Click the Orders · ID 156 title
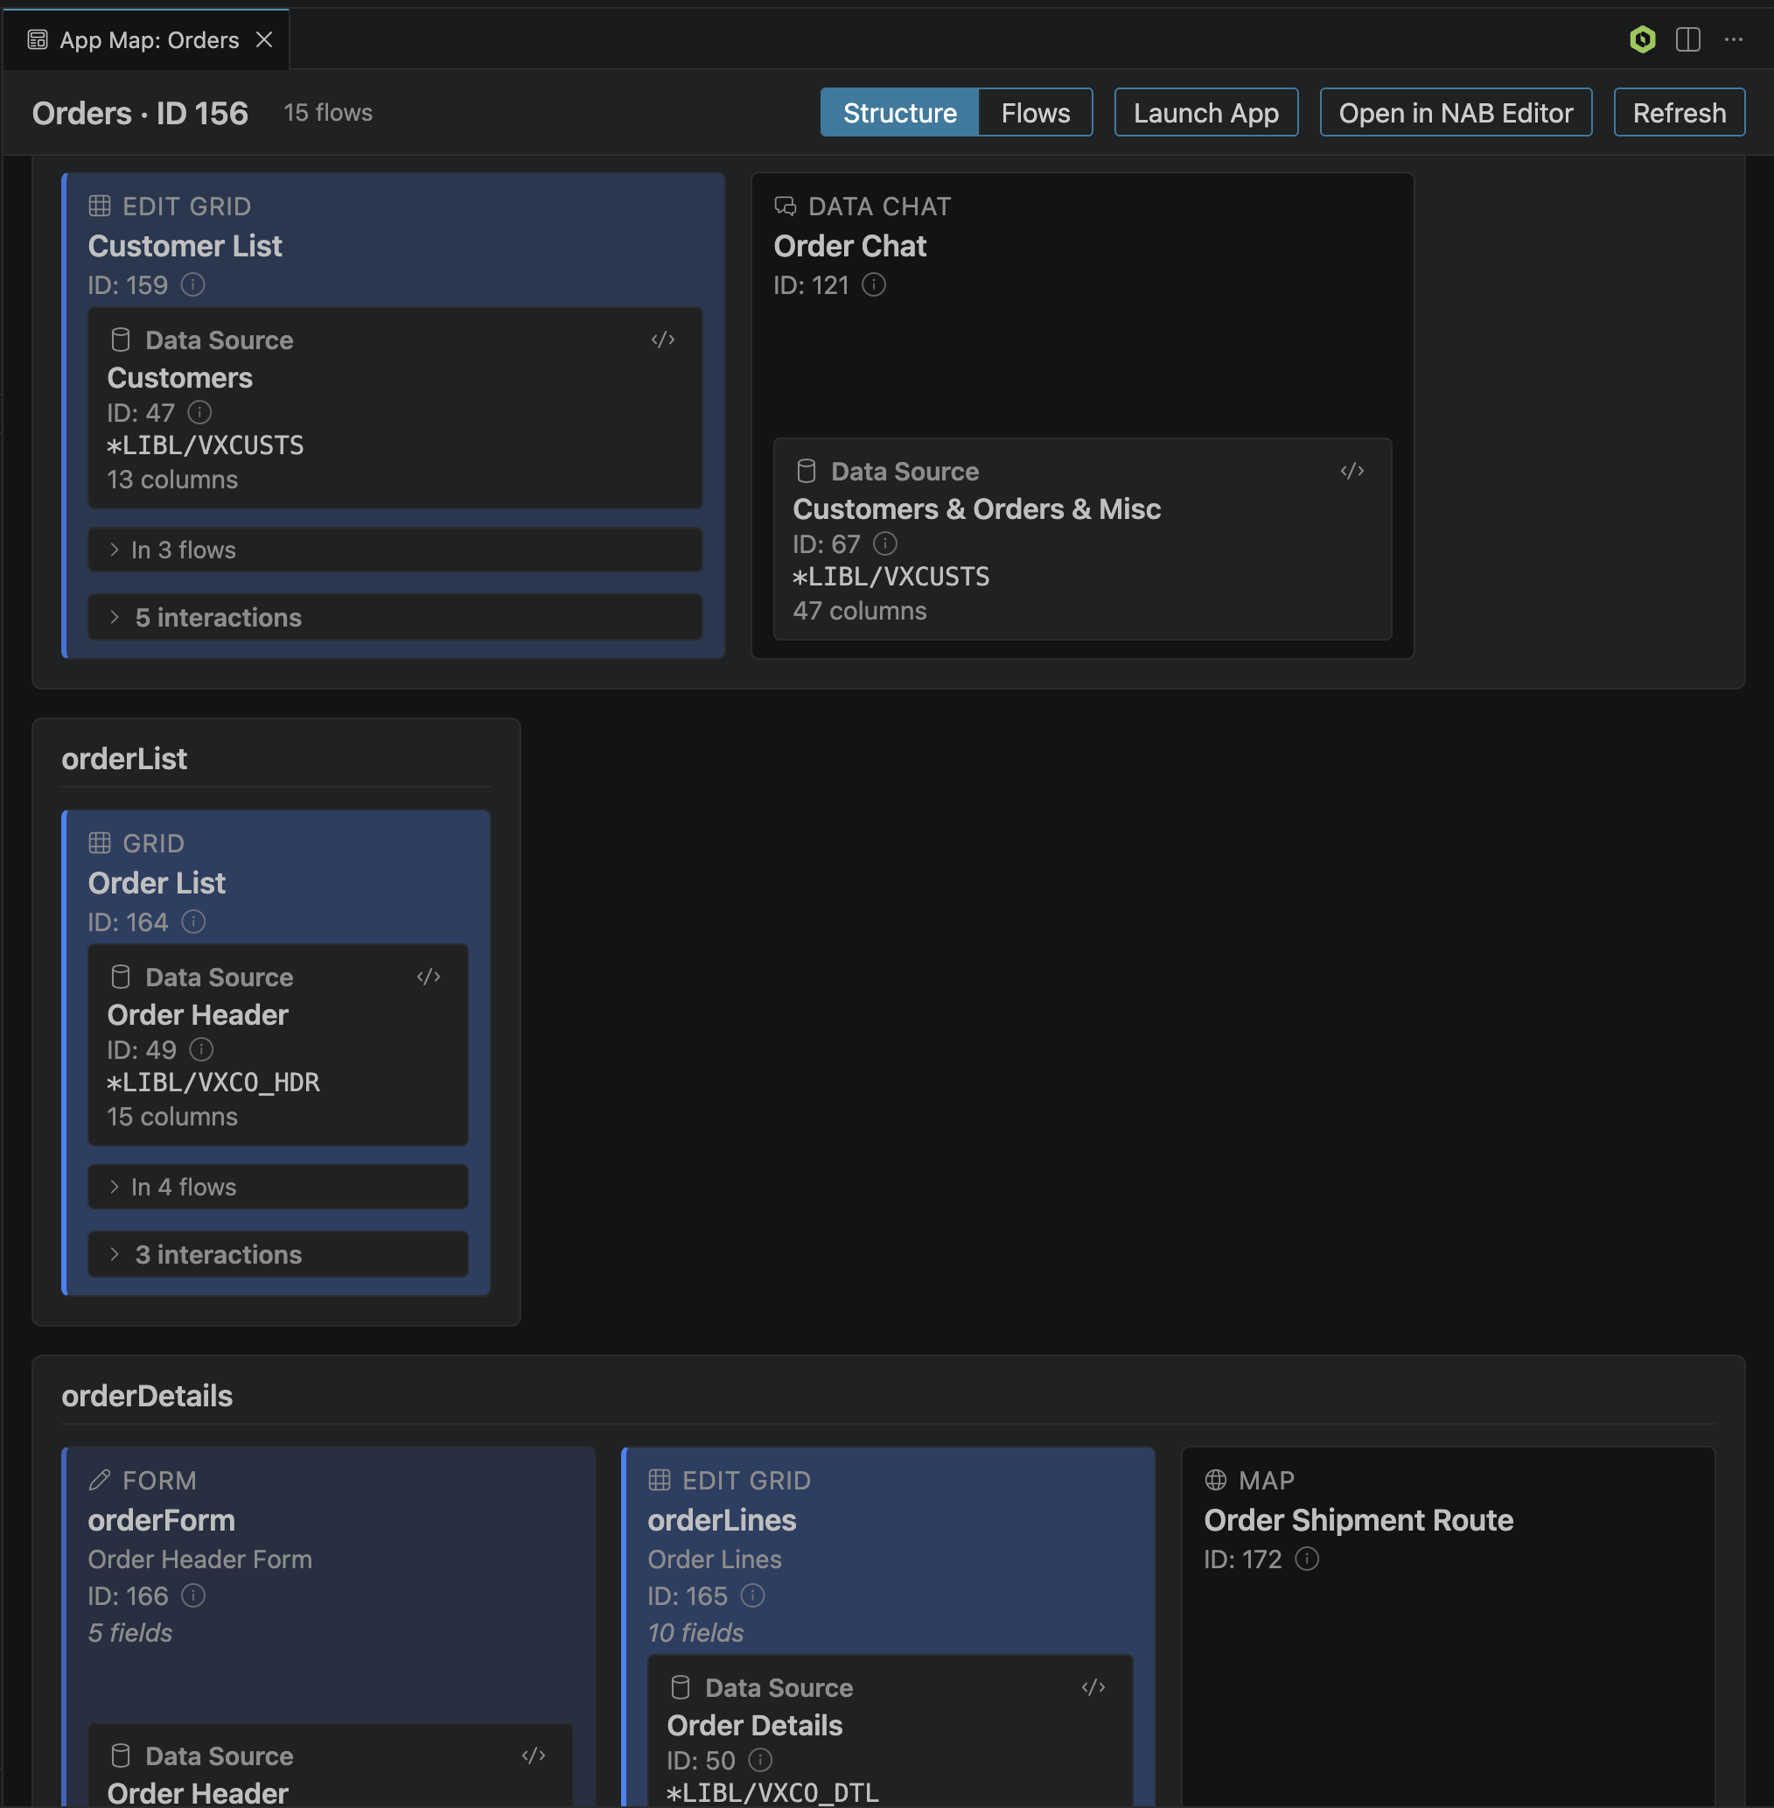Viewport: 1774px width, 1808px height. pos(140,113)
